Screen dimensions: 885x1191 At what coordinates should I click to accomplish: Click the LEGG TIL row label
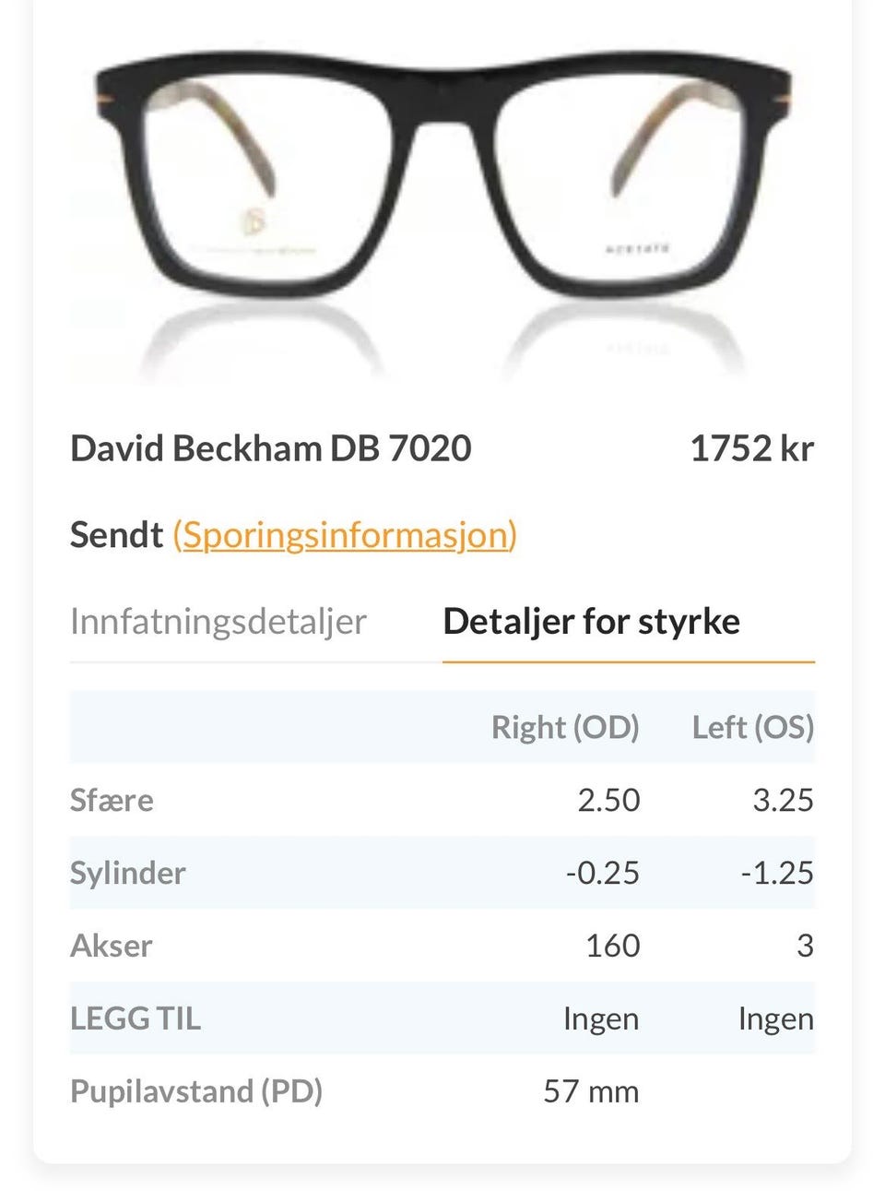coord(136,1018)
